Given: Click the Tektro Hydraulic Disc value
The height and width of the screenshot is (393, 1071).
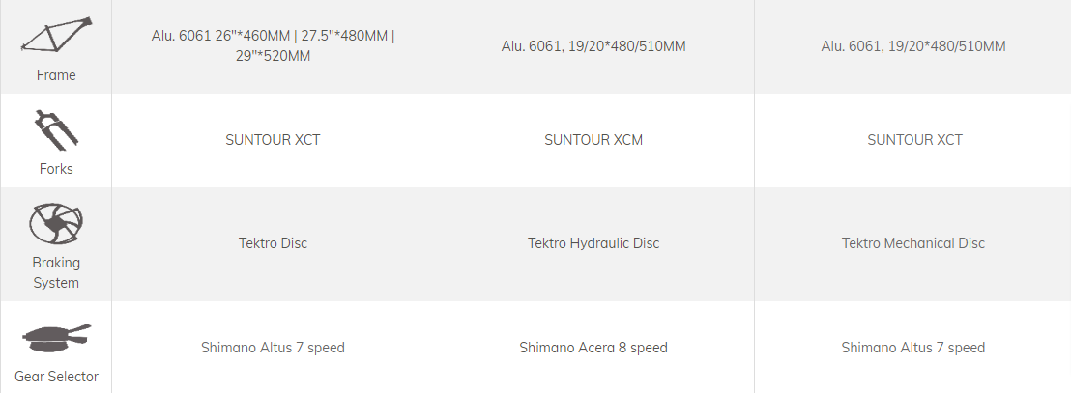Looking at the screenshot, I should click(x=593, y=243).
